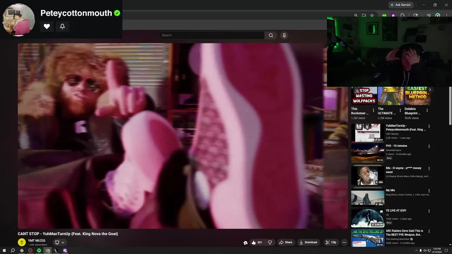Open options for 'YE LIVE AT SOFI'

pyautogui.click(x=429, y=211)
